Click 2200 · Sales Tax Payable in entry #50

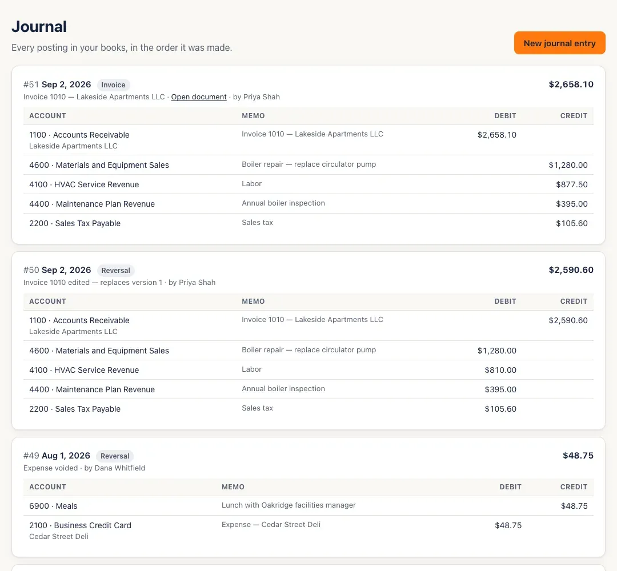(75, 409)
